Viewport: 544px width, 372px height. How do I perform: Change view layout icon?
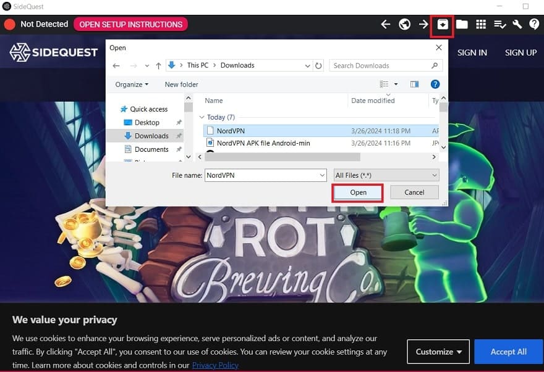pyautogui.click(x=384, y=84)
